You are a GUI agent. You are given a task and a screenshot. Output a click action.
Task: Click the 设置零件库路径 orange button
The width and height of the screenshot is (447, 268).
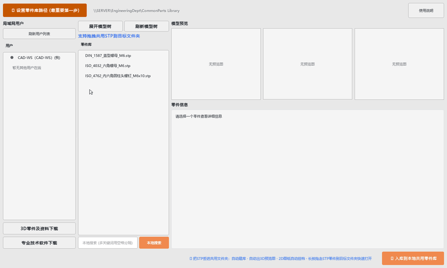(45, 10)
